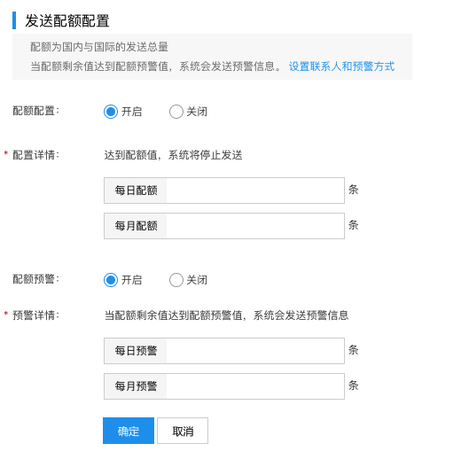Image resolution: width=461 pixels, height=459 pixels.
Task: Click the 发送配额配置 section heading
Action: coord(67,20)
